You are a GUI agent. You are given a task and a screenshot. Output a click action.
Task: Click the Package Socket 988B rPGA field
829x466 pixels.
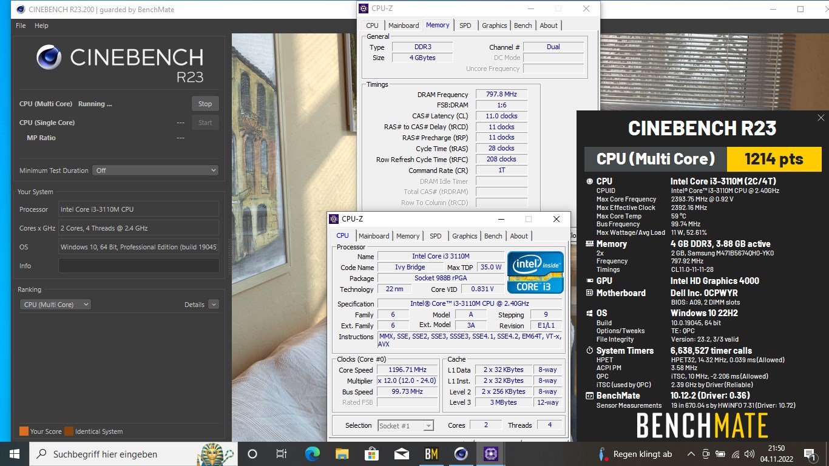[441, 278]
